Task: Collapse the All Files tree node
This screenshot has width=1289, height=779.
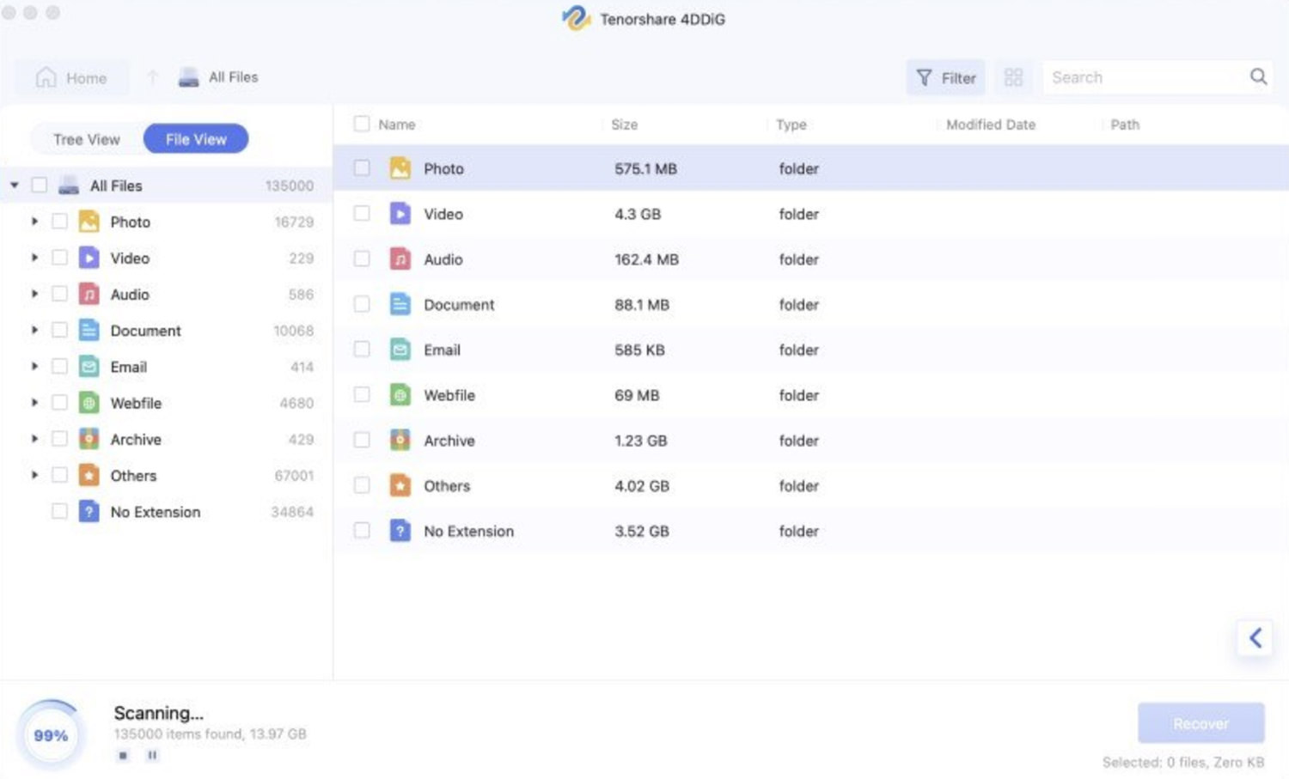Action: coord(15,186)
